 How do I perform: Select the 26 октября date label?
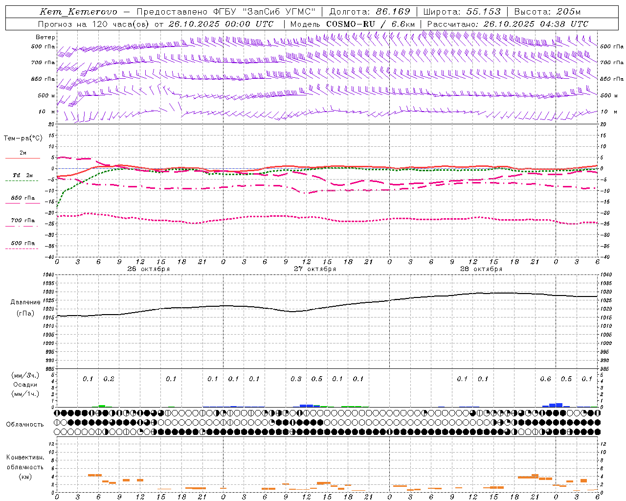pyautogui.click(x=149, y=269)
